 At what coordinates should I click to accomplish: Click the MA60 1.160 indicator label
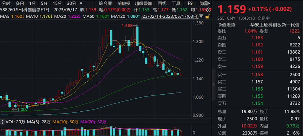pos(96,17)
